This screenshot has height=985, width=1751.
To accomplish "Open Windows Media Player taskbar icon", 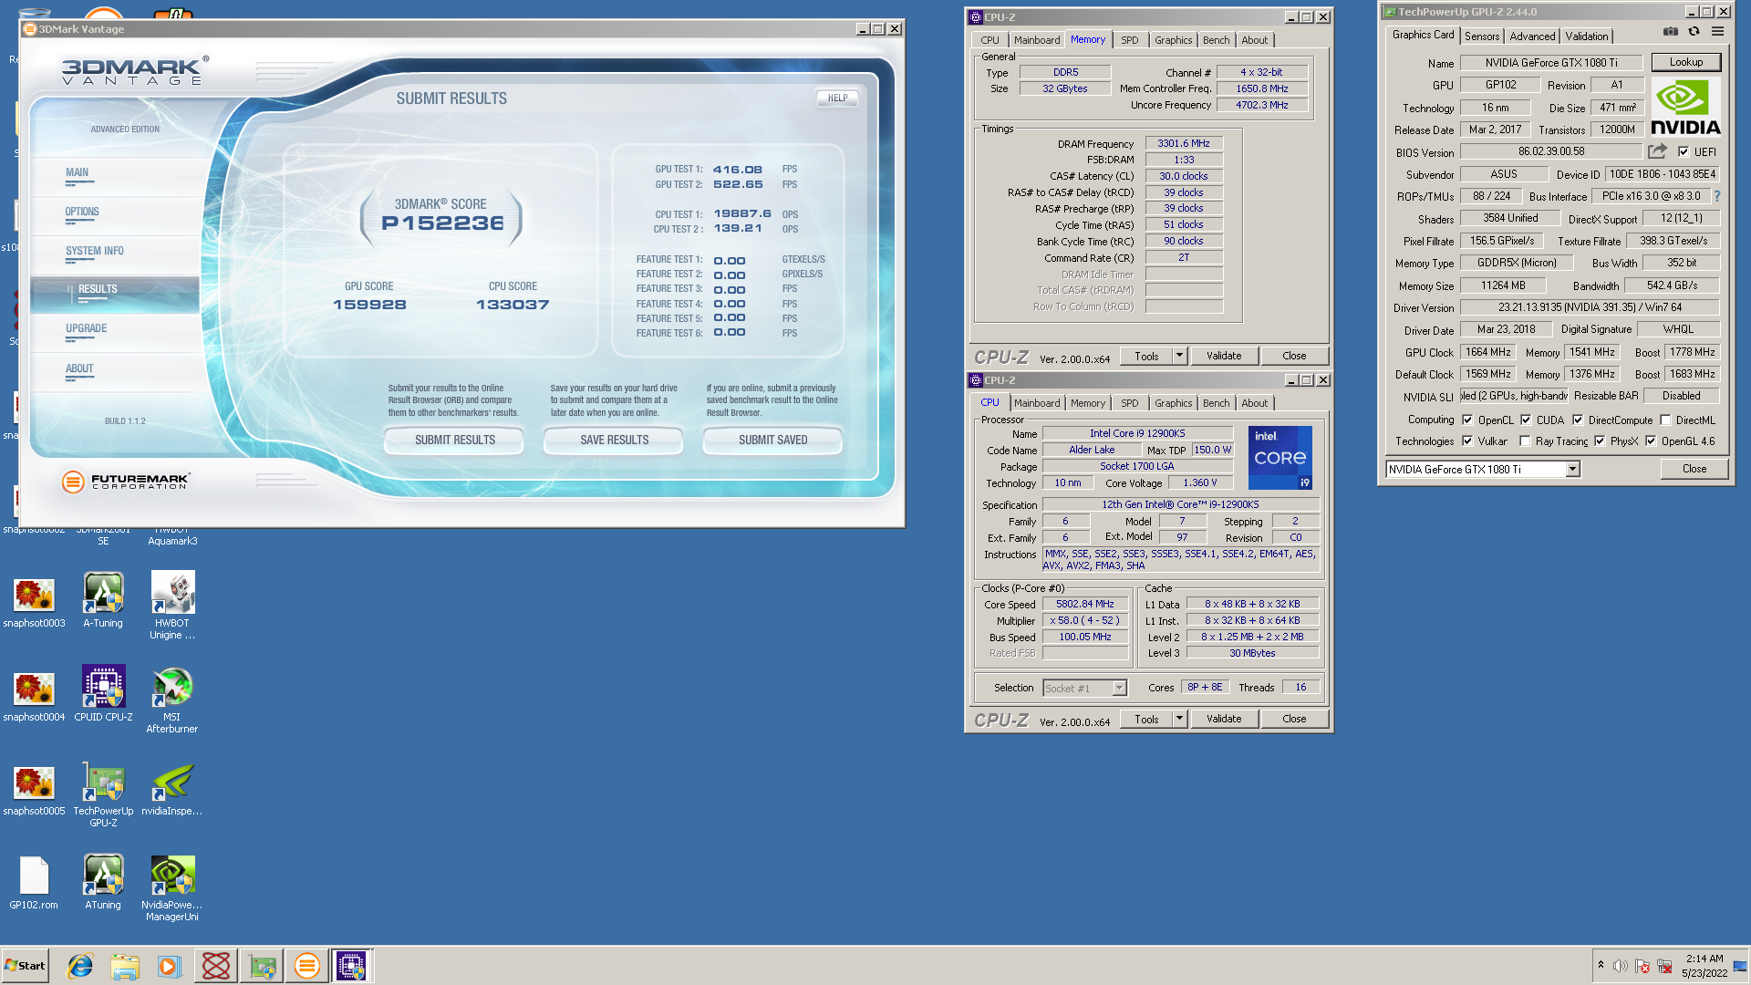I will (x=170, y=966).
